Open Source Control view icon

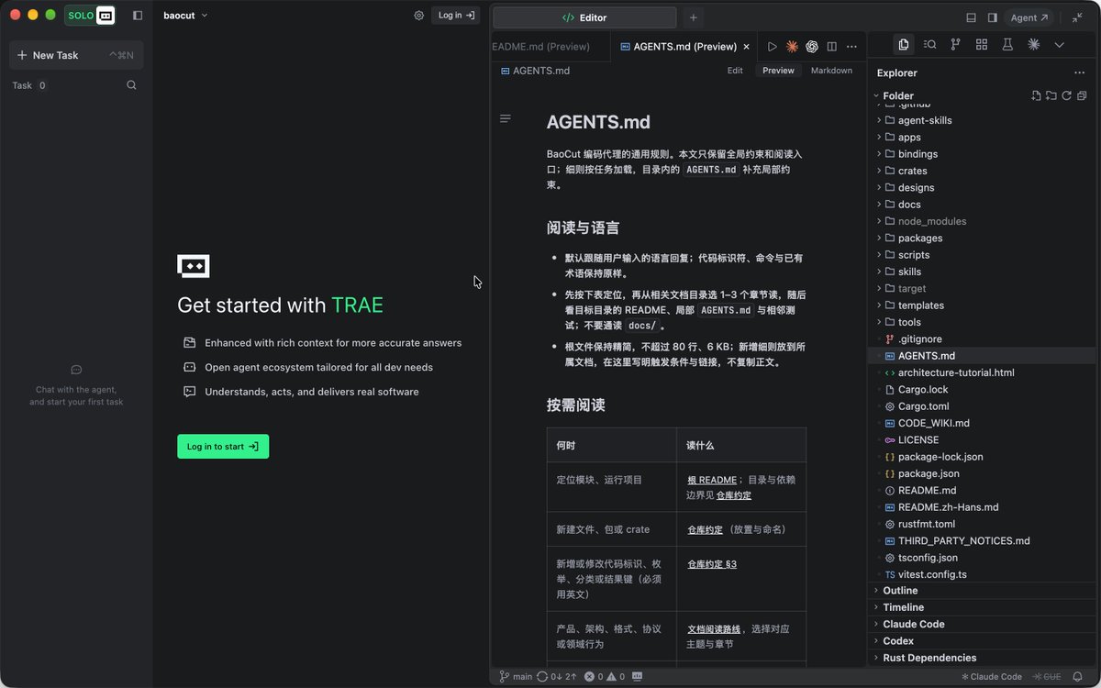pos(955,44)
